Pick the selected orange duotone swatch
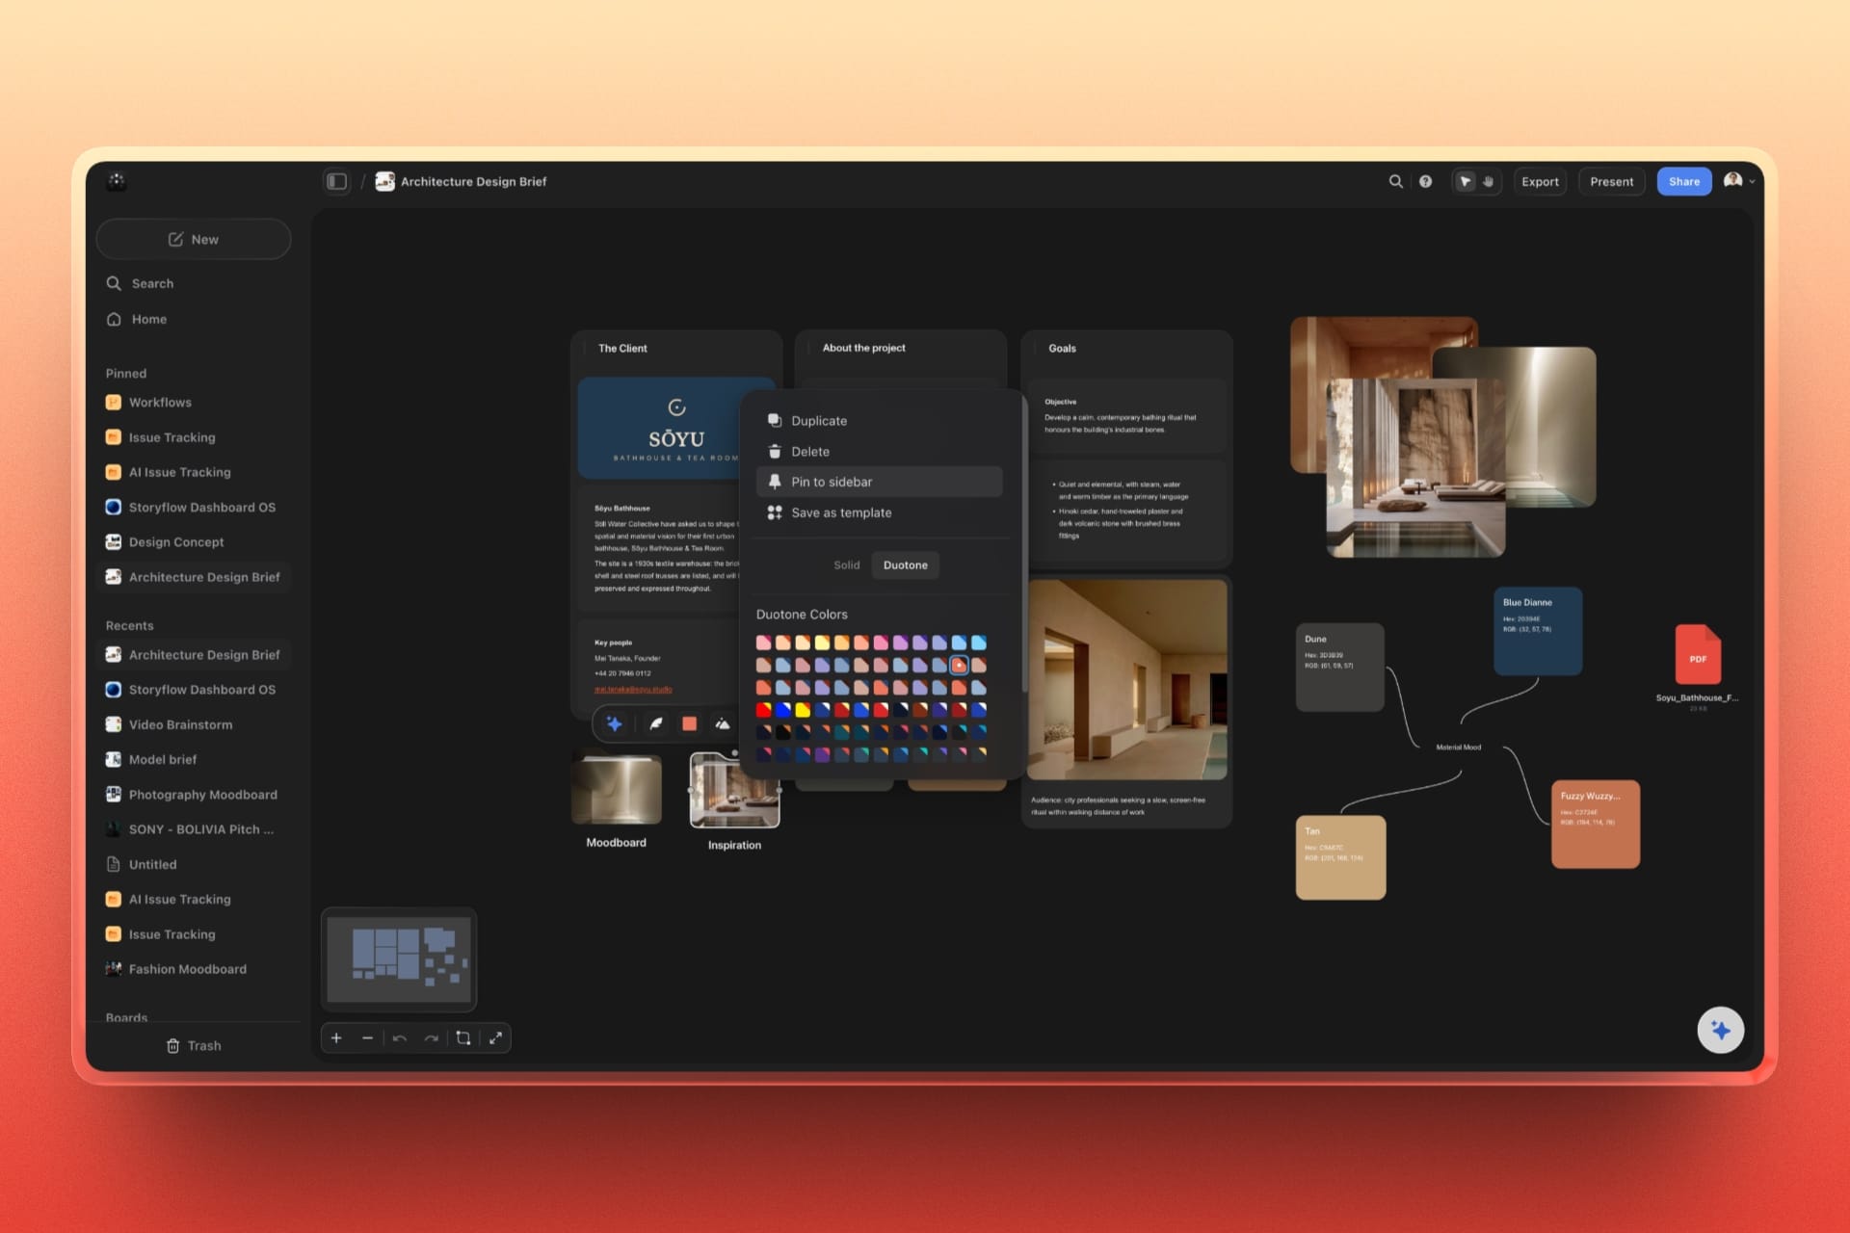 tap(959, 665)
